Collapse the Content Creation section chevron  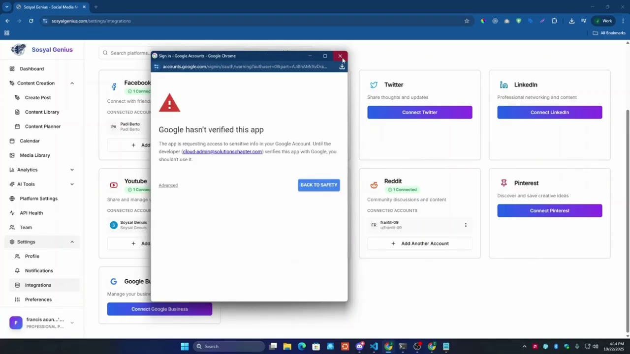click(72, 83)
